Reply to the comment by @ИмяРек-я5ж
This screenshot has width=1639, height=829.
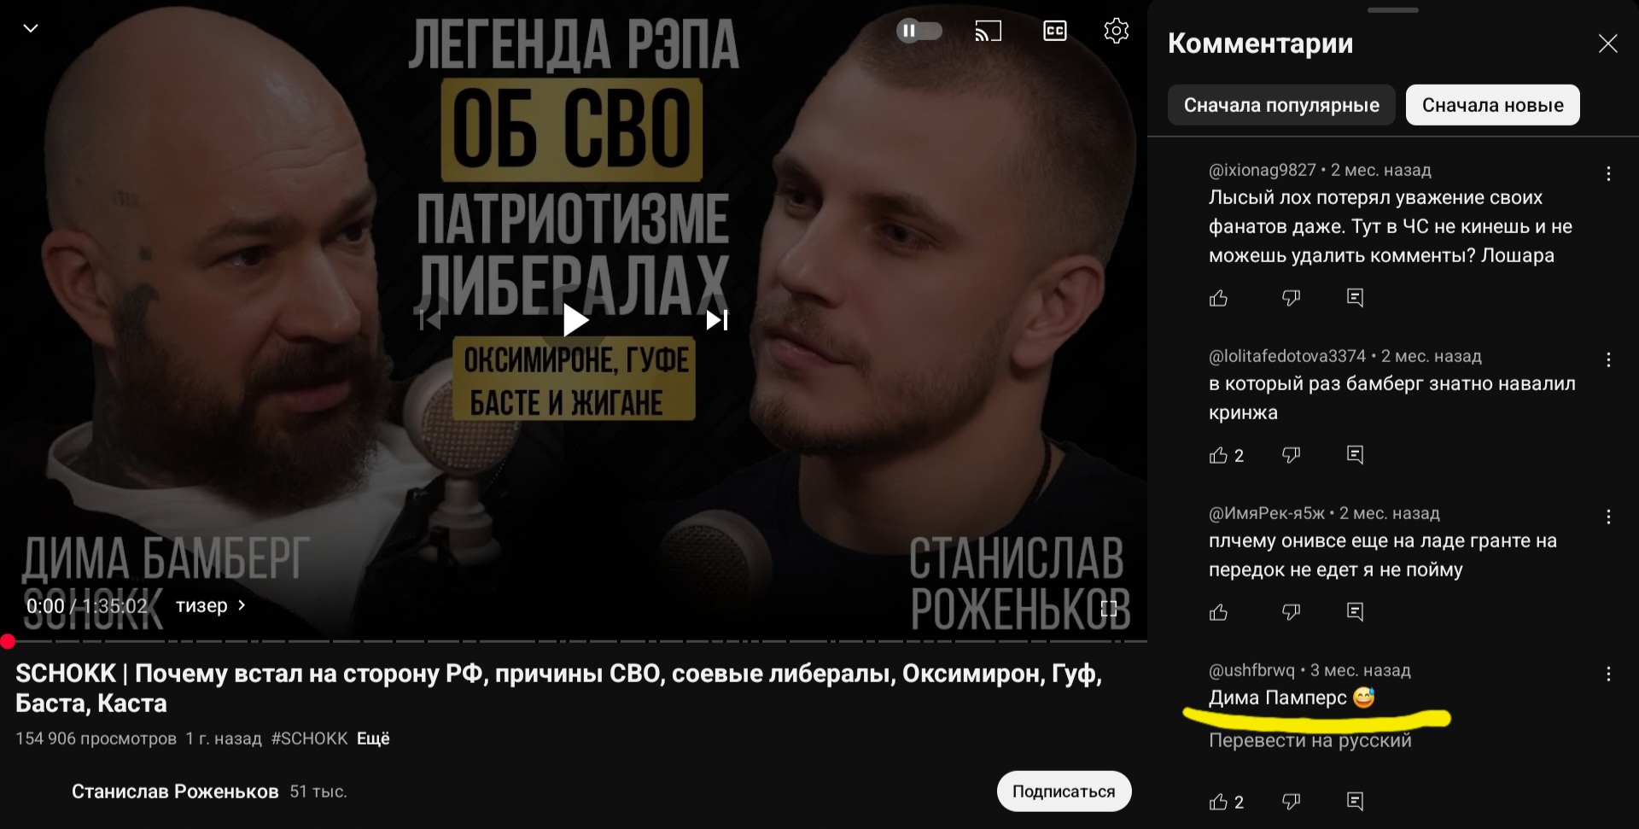[1355, 612]
